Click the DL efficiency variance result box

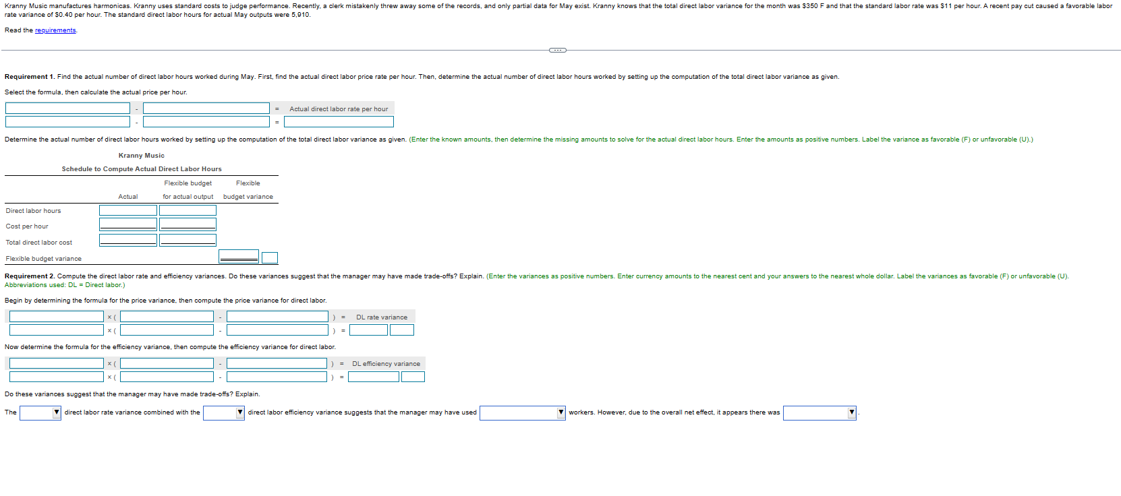tap(374, 377)
